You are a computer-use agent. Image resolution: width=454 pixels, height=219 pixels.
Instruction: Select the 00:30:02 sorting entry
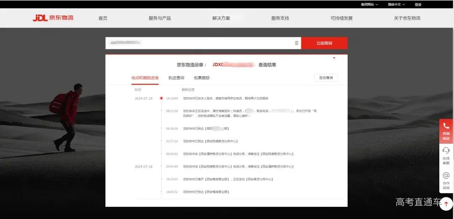(x=238, y=154)
